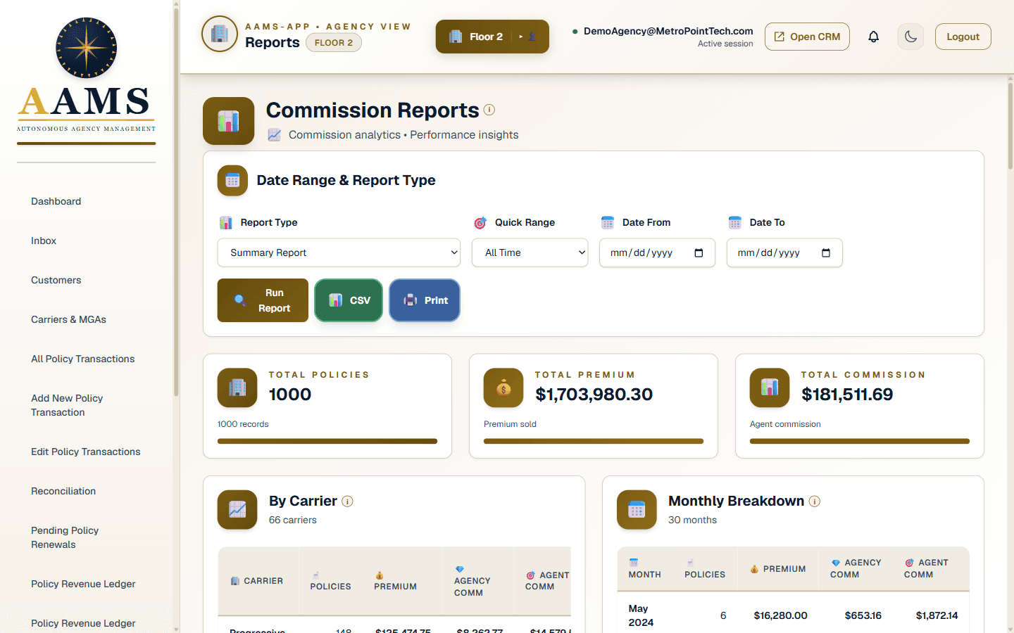
Task: Click the Print button
Action: [x=425, y=300]
